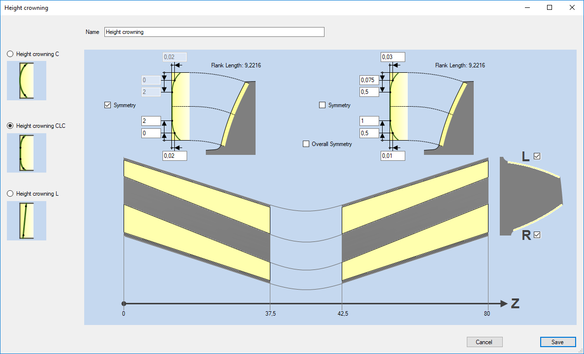Screen dimensions: 584x354
Task: Click the tooth cross-section between L and R
Action: point(531,196)
